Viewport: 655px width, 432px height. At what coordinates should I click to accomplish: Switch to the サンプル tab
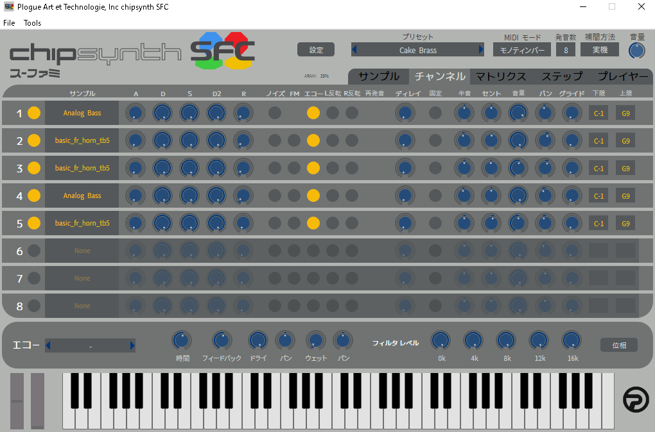379,76
